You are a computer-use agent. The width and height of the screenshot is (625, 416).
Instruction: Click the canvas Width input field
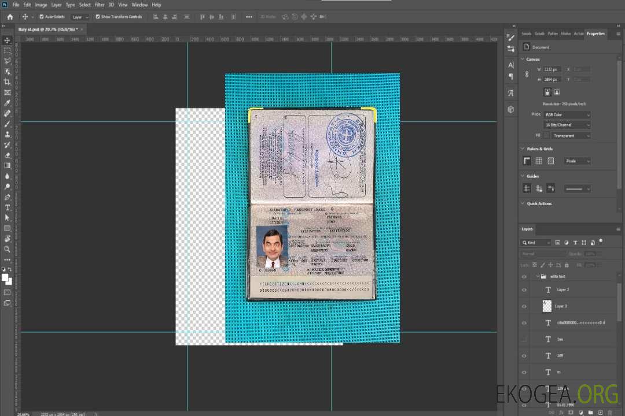(552, 69)
